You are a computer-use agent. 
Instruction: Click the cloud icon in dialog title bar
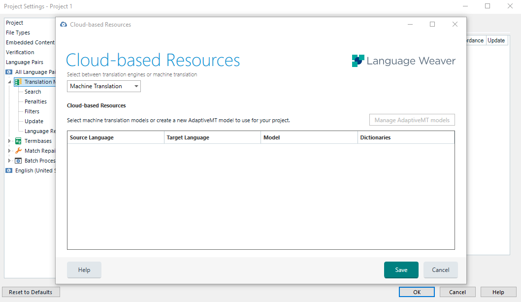64,24
